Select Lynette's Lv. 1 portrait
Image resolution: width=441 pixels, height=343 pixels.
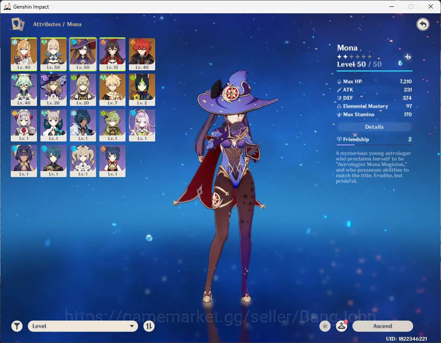coord(53,125)
